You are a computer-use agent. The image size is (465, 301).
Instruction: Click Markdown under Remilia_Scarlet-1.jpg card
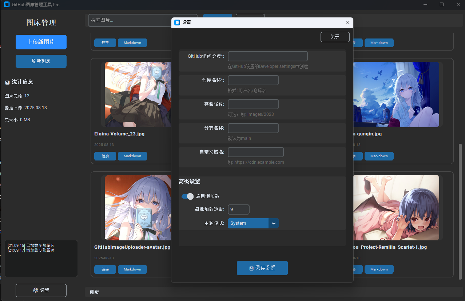point(379,269)
